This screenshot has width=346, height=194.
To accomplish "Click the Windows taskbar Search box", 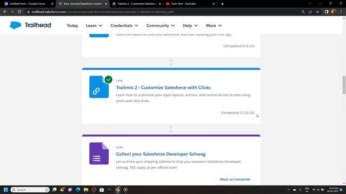I will point(30,190).
